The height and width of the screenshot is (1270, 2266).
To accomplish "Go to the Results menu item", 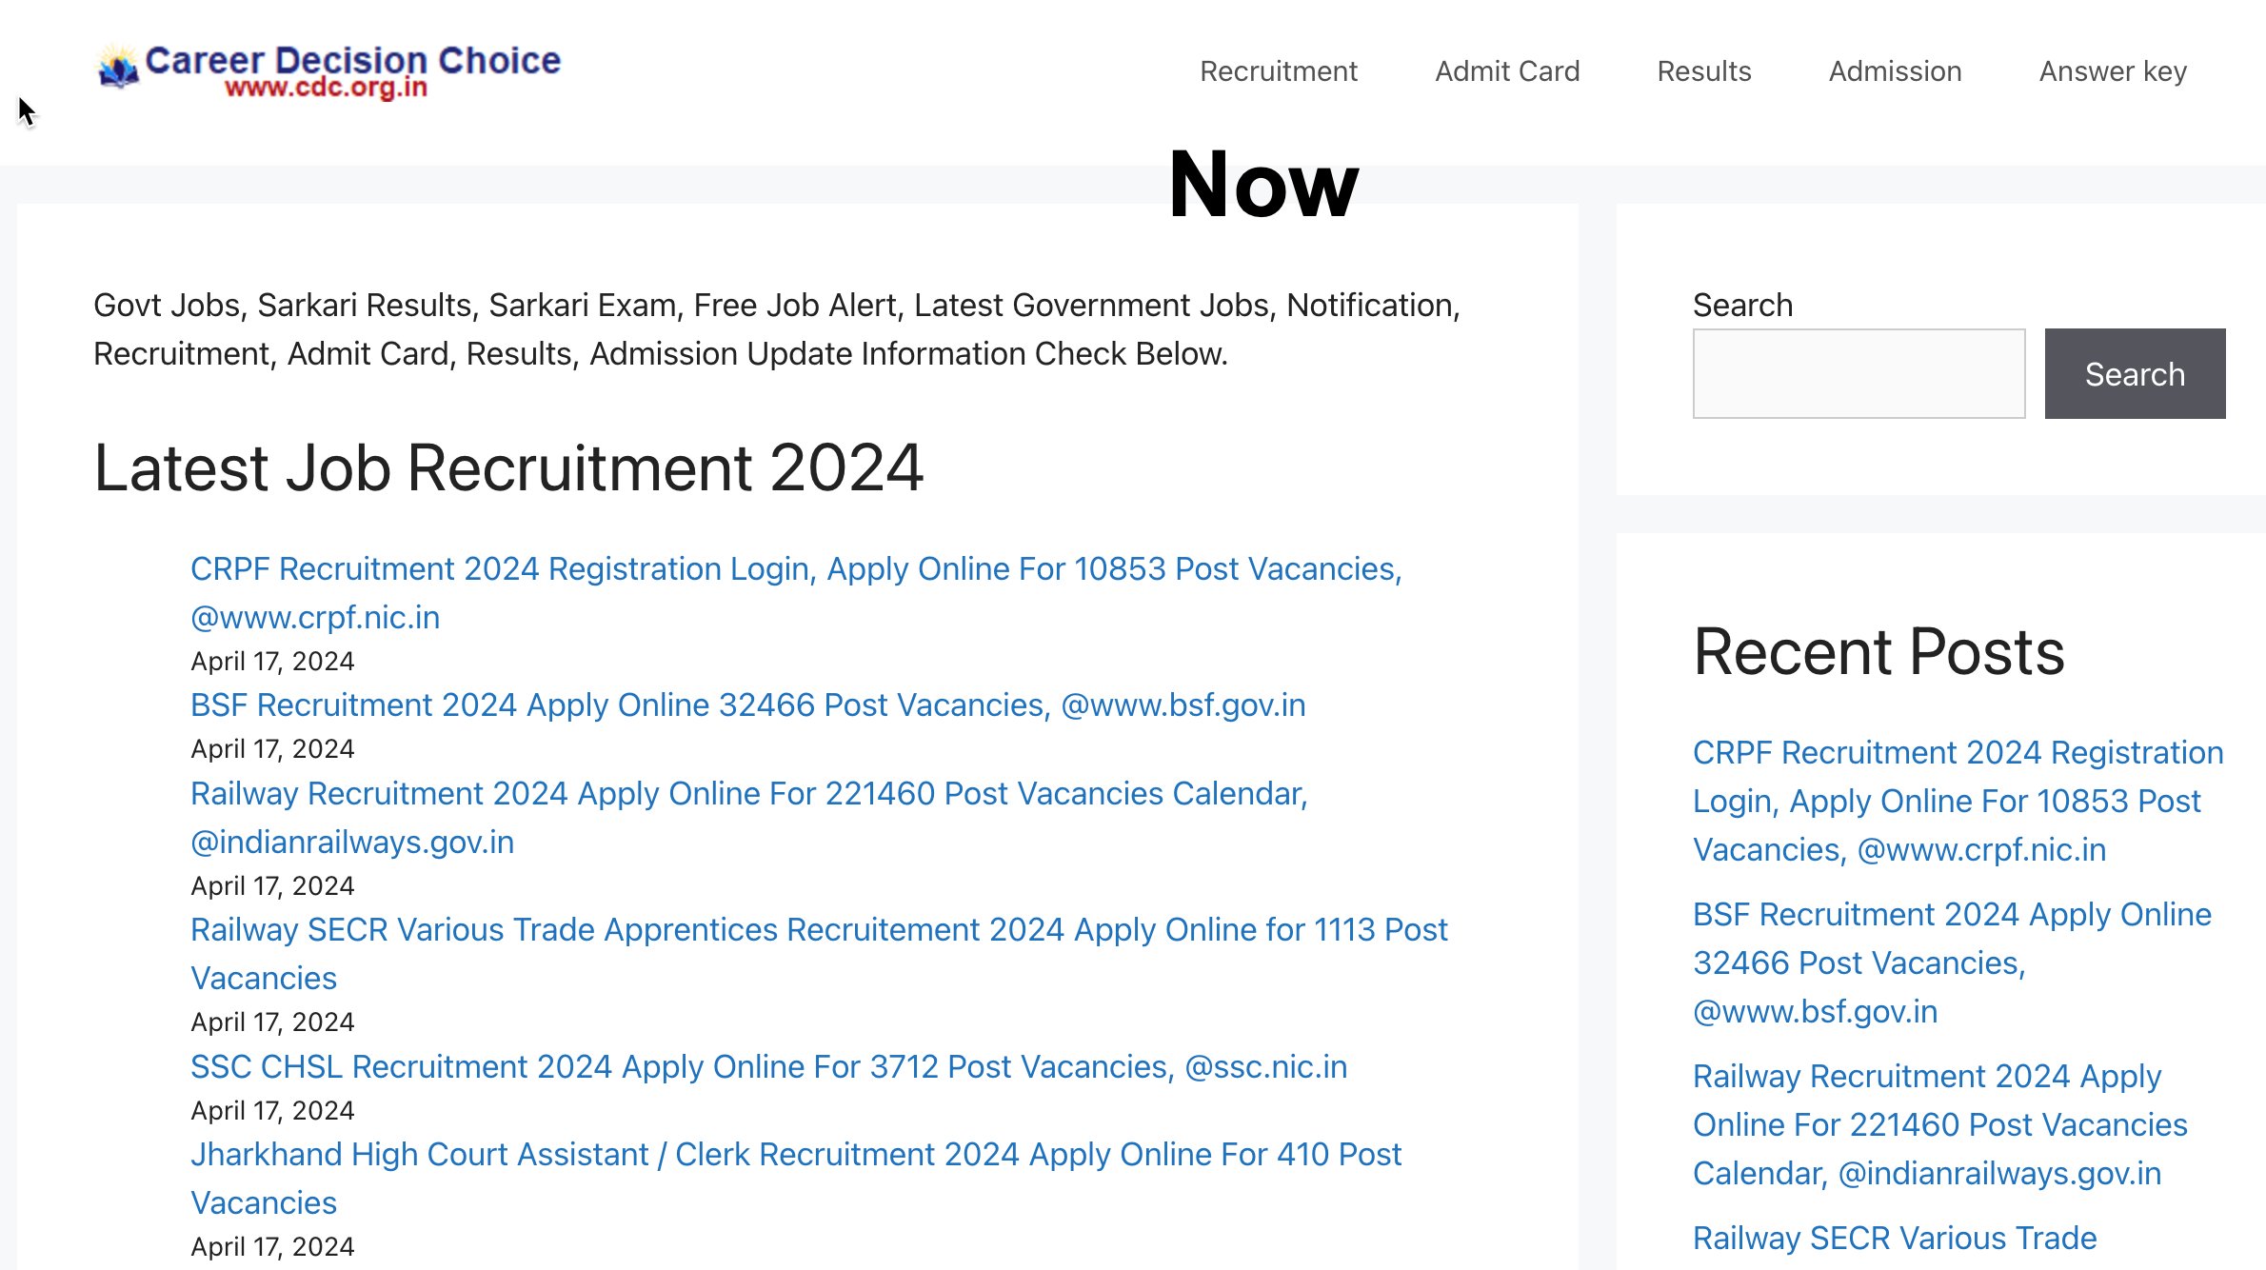I will pos(1703,71).
